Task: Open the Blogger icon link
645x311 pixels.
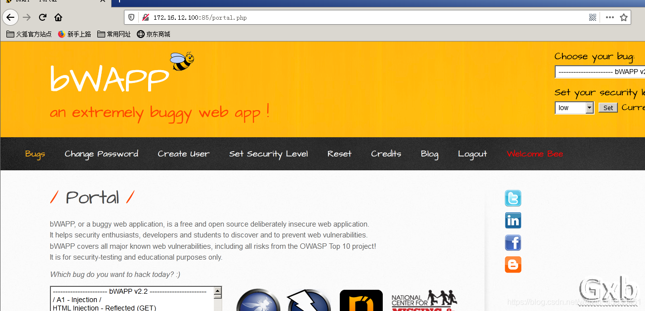Action: point(513,265)
